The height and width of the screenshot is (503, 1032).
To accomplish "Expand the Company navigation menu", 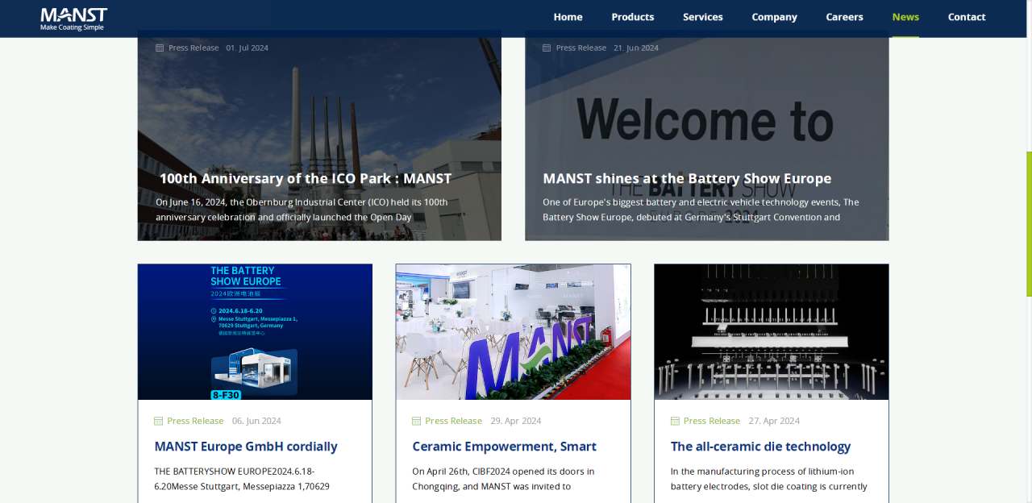I will click(x=774, y=17).
